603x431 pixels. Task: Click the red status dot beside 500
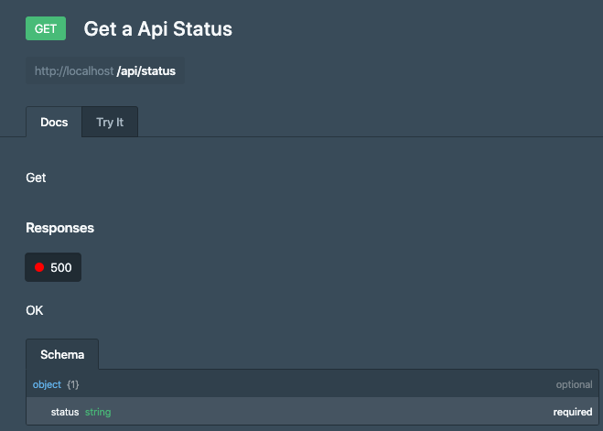click(39, 267)
